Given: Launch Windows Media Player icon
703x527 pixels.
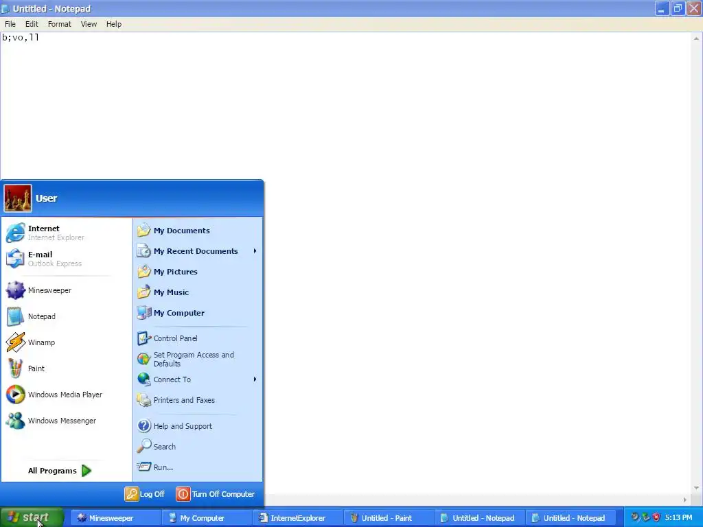Looking at the screenshot, I should (x=15, y=395).
